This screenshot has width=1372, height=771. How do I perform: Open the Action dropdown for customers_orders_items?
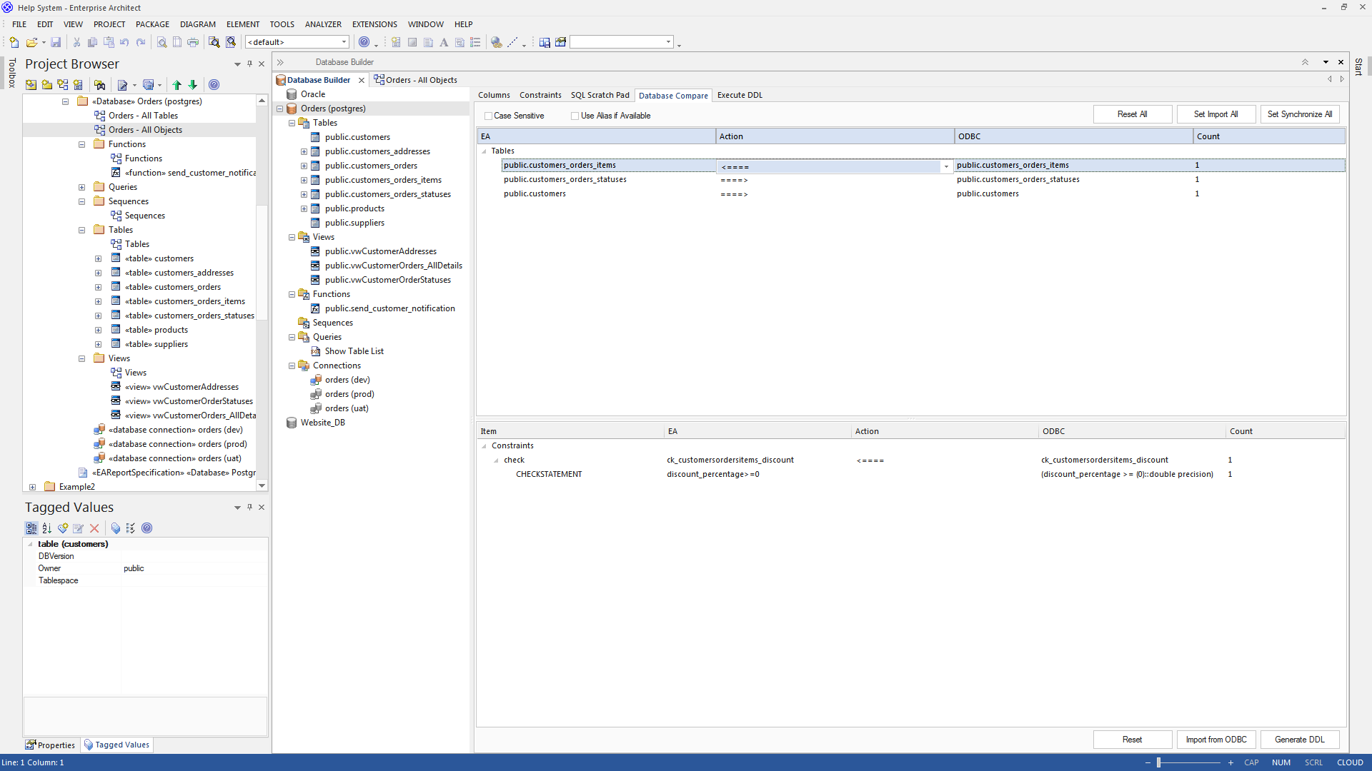[946, 166]
